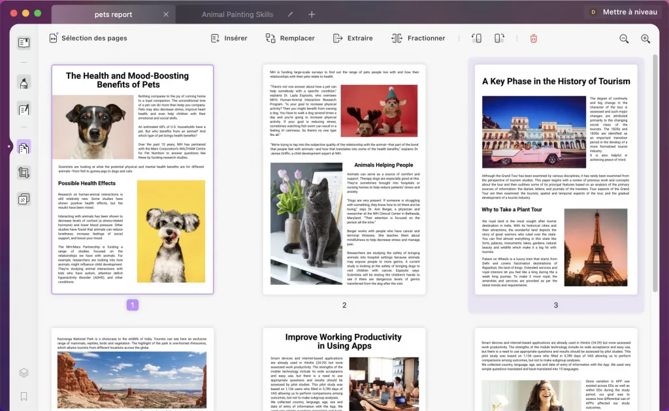Viewport: 669px width, 411px height.
Task: Rotate selected page counterclockwise
Action: (476, 39)
